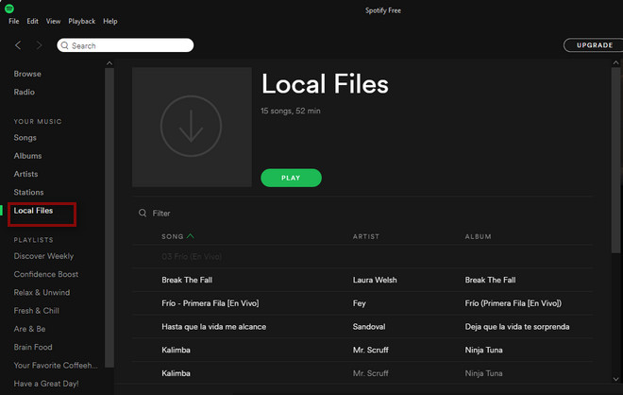This screenshot has height=395, width=623.
Task: Click the Filter text field
Action: coord(160,214)
